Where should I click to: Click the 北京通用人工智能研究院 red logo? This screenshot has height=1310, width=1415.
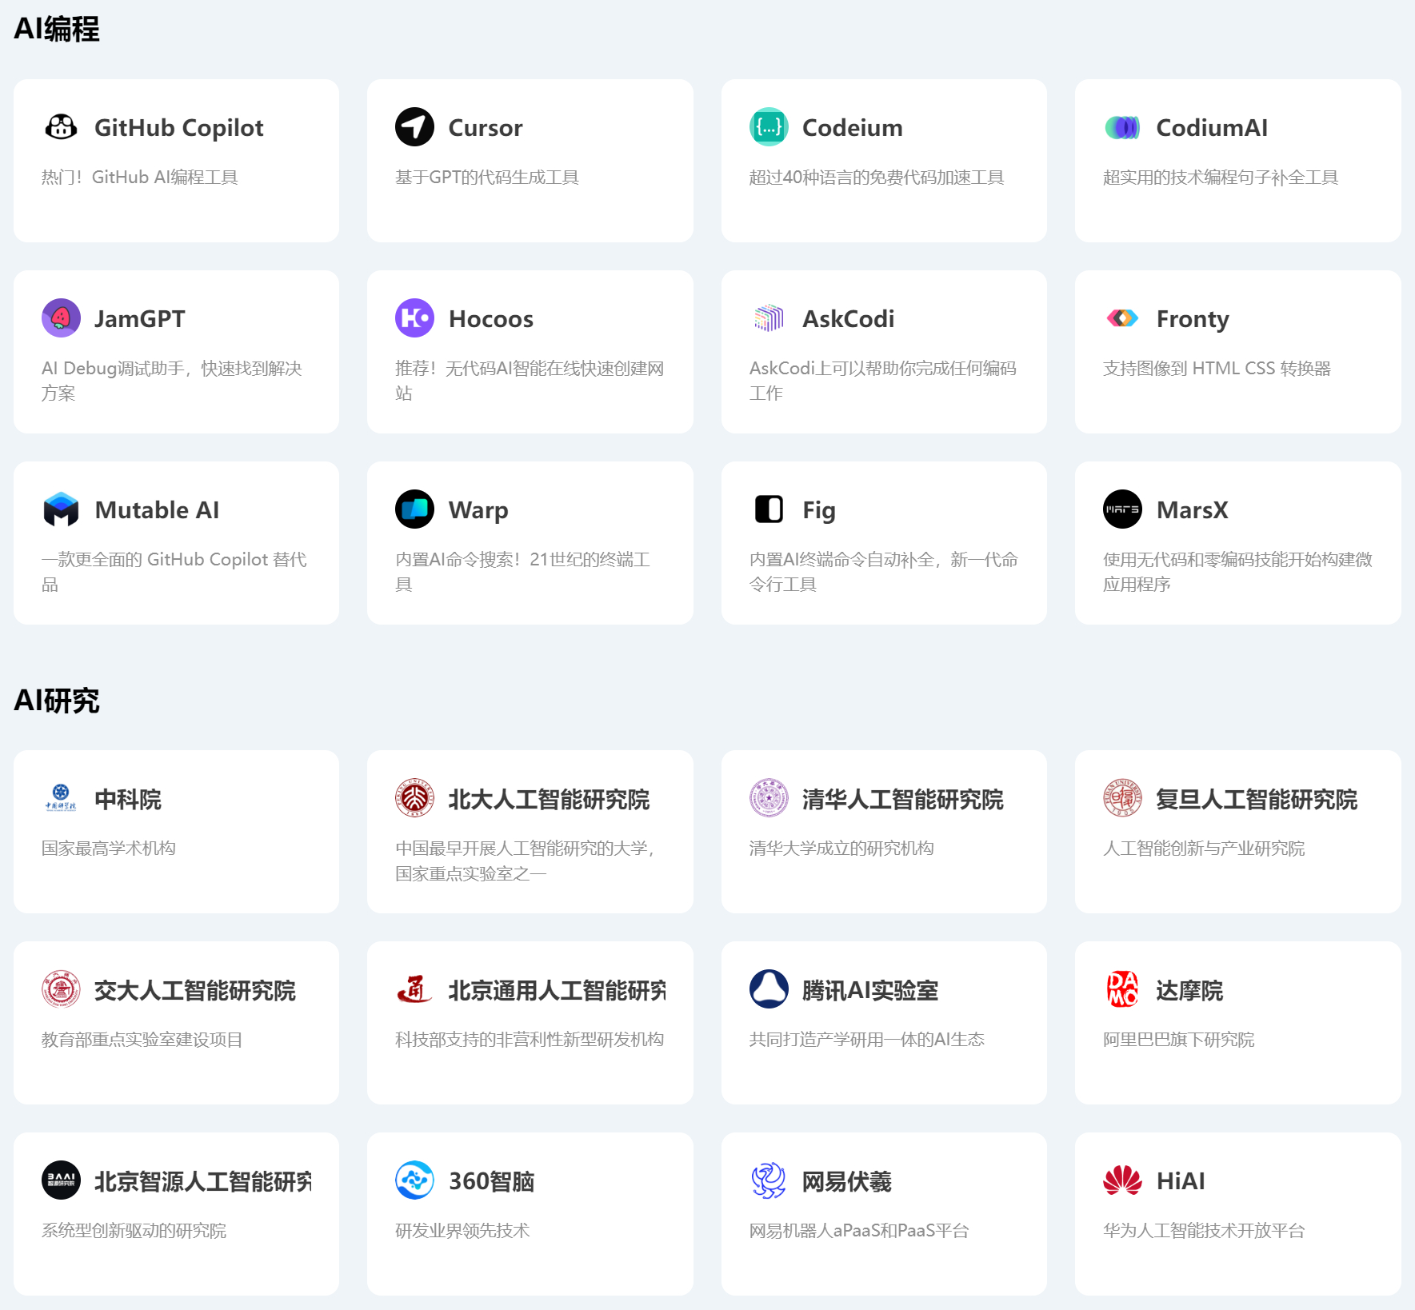click(x=414, y=989)
